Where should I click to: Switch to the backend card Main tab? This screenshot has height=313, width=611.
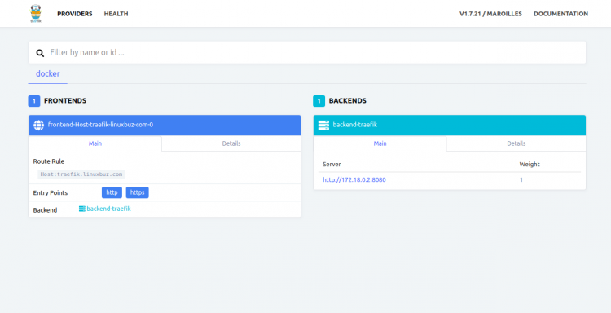(x=380, y=143)
